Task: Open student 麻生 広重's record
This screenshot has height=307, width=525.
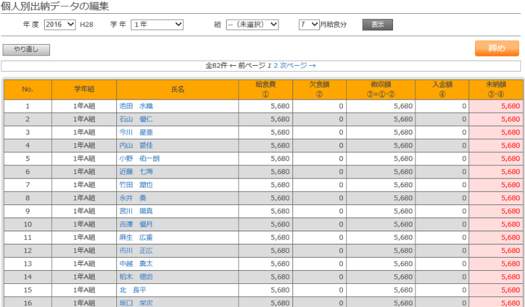Action: [x=136, y=237]
